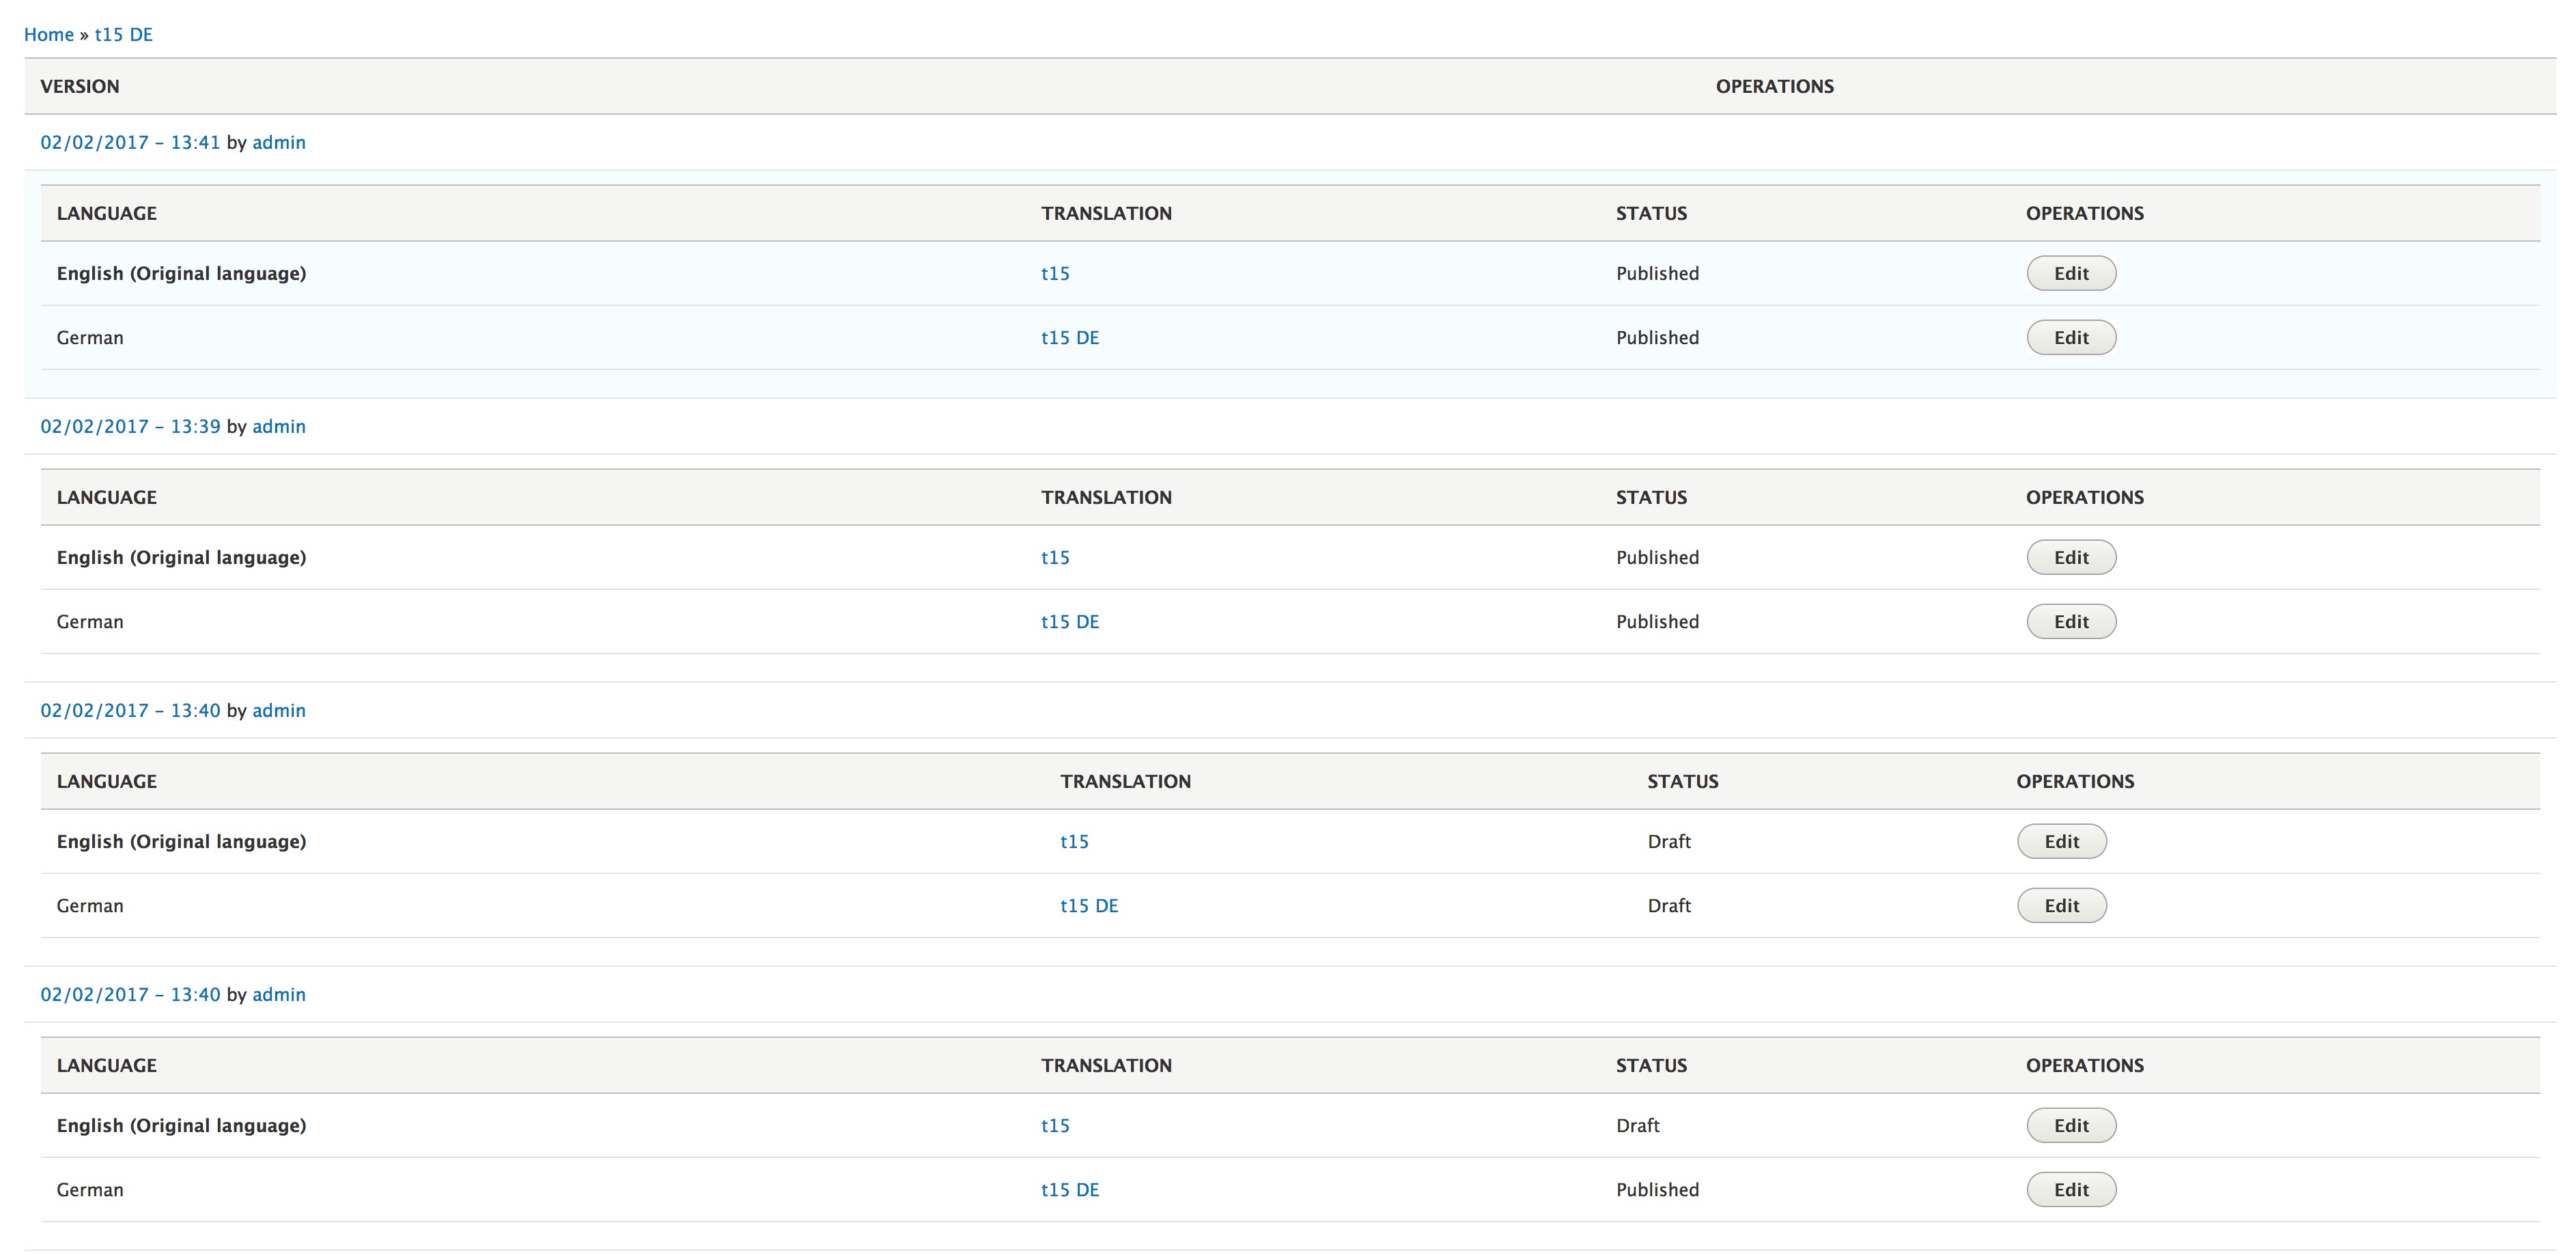Edit the English draft in third revision
The height and width of the screenshot is (1255, 2576).
coord(2060,841)
